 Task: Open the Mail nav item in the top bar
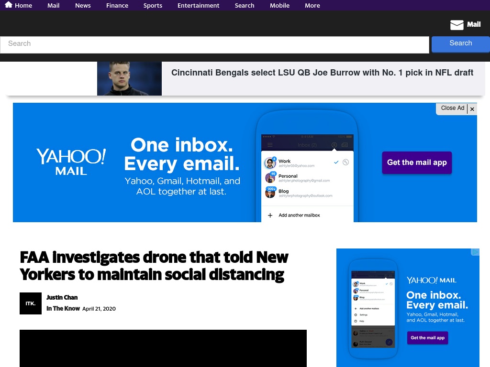point(54,6)
